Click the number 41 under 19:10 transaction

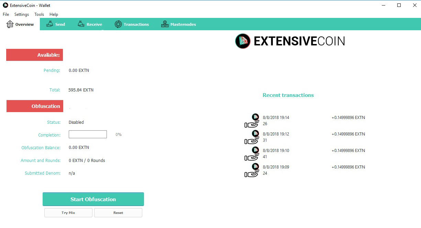coord(265,157)
